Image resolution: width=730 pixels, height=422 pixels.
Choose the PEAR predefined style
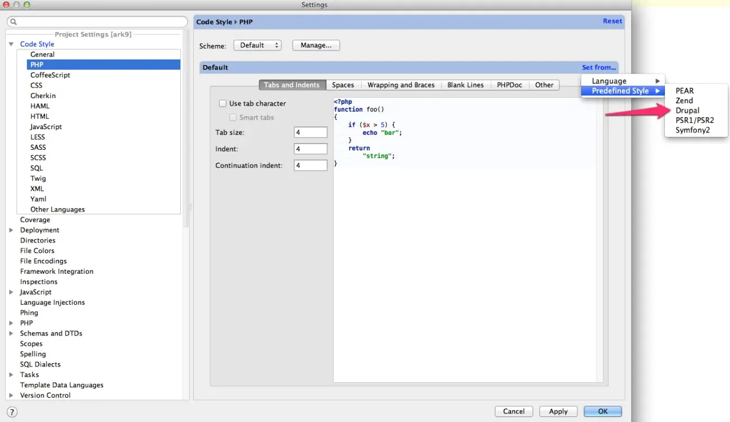(x=685, y=90)
